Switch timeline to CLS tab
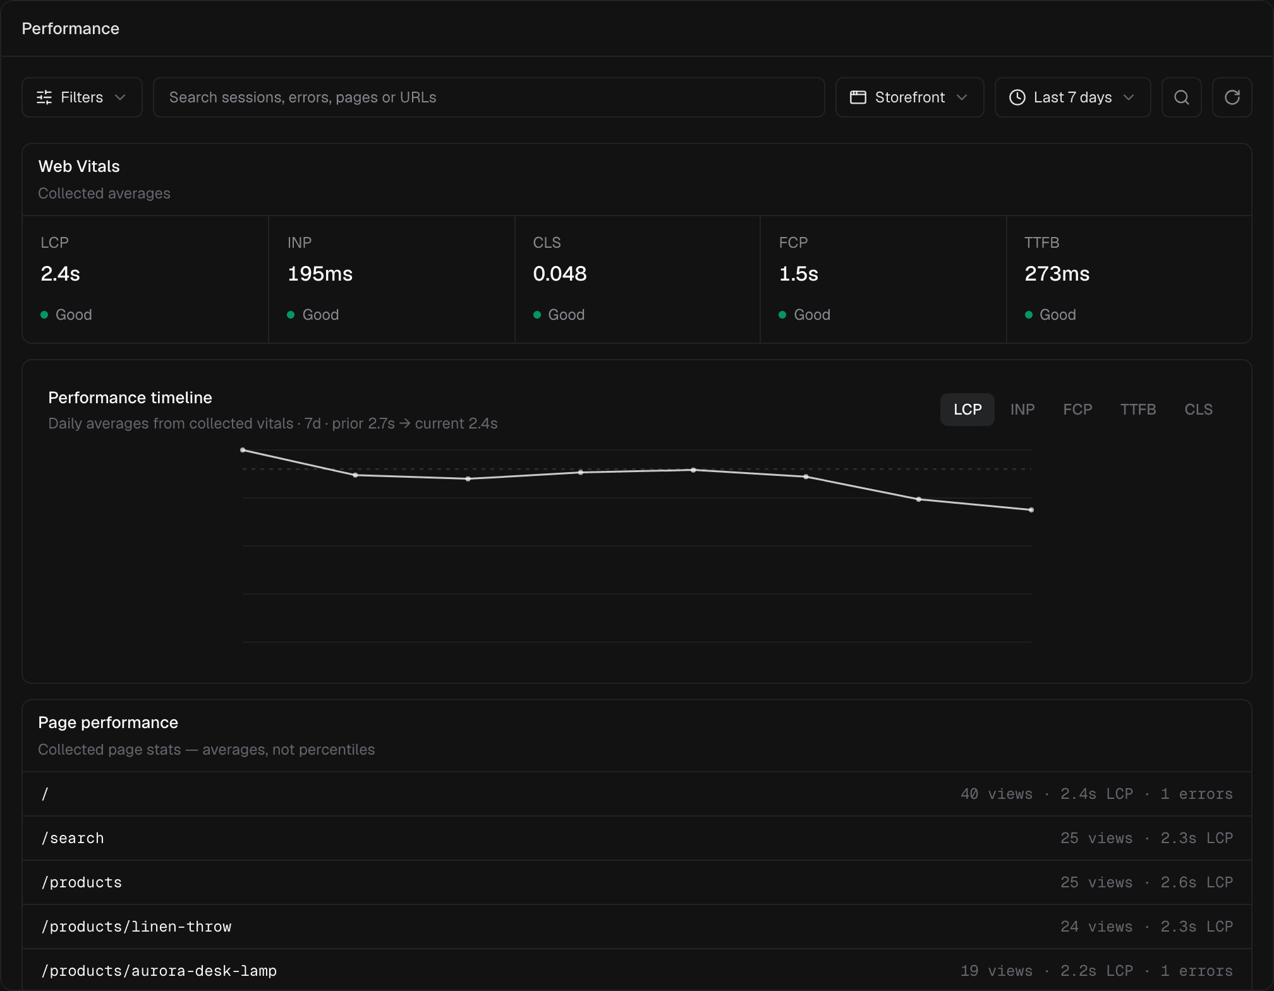This screenshot has height=991, width=1274. tap(1198, 410)
